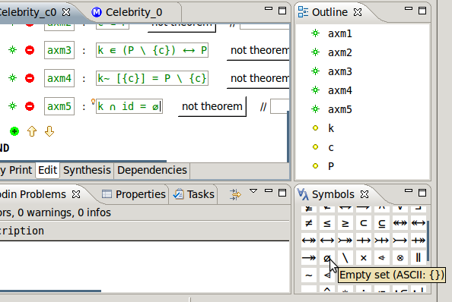The height and width of the screenshot is (302, 452).
Task: Click the axm5 comment field after //
Action: coord(279,106)
